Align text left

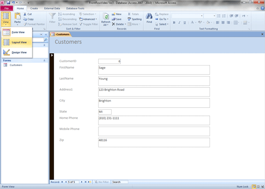click(218, 22)
